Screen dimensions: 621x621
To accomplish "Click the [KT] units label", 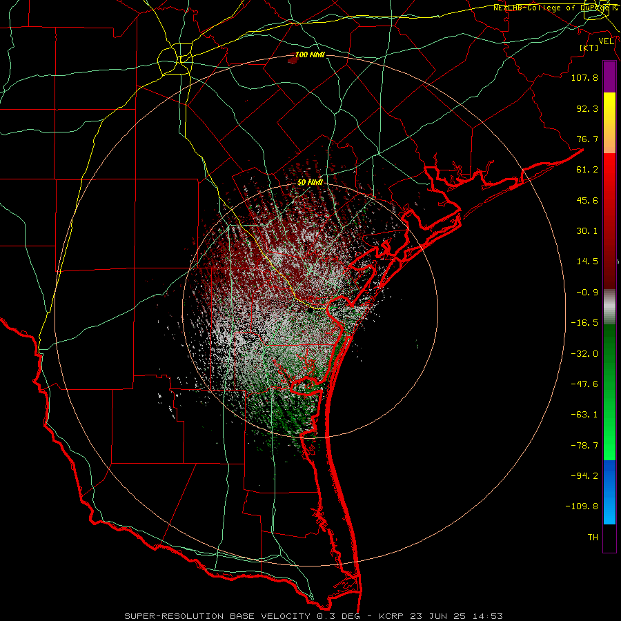I will [589, 48].
